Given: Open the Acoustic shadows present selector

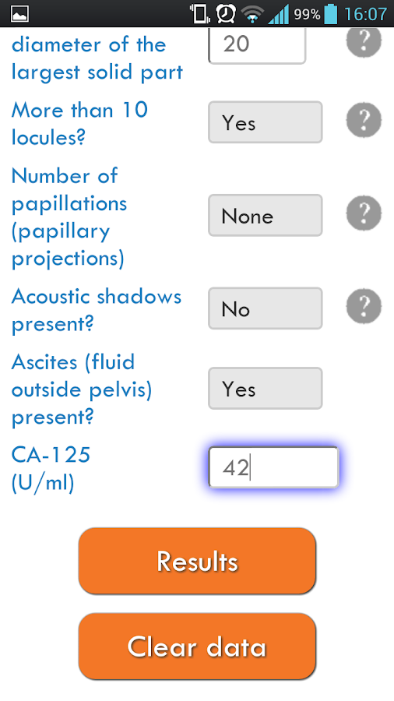Looking at the screenshot, I should (266, 308).
